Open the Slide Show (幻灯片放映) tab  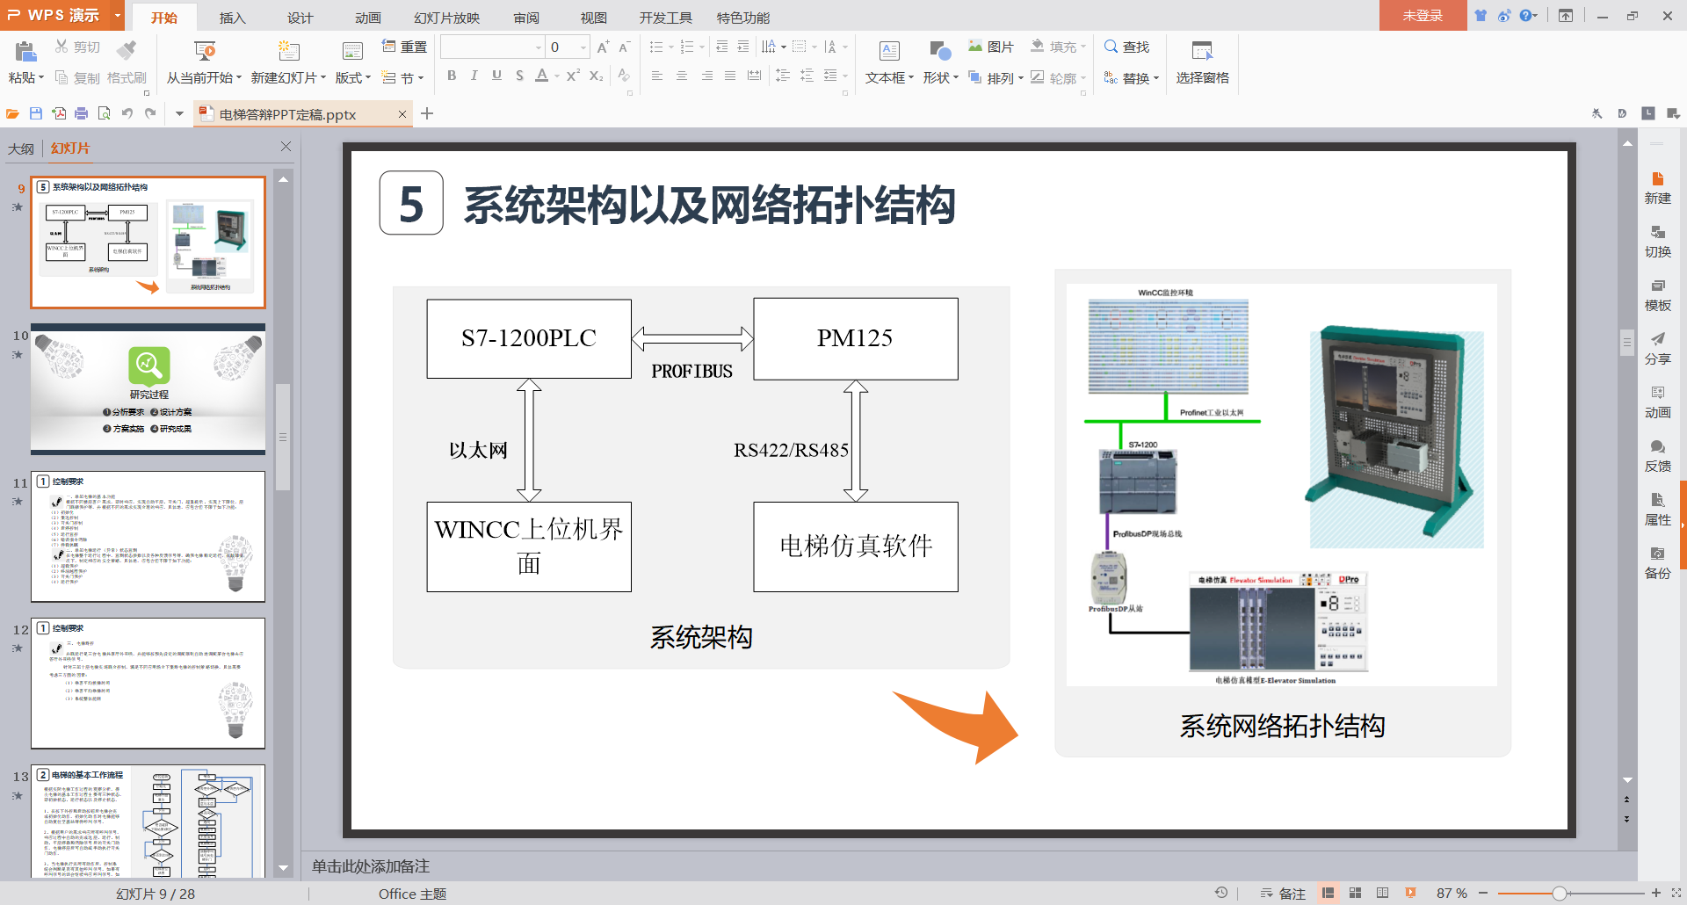[x=446, y=18]
